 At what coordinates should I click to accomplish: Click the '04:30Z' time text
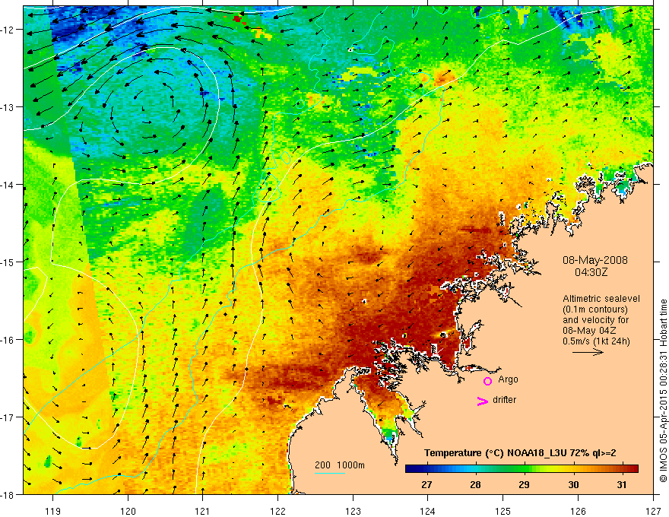(x=591, y=271)
